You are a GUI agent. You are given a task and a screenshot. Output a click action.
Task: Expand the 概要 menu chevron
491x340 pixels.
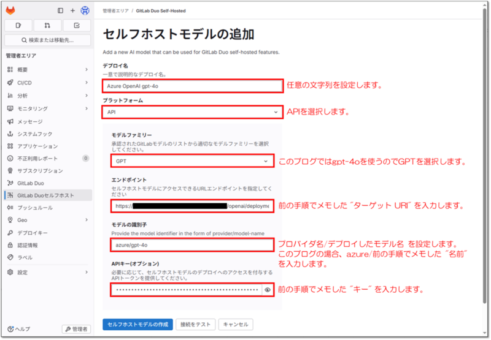pos(87,69)
